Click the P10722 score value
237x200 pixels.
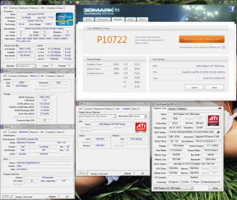point(112,39)
